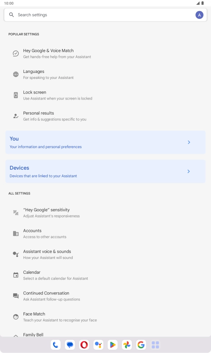211x353 pixels.
Task: Launch the Messages app from dock
Action: (70, 345)
